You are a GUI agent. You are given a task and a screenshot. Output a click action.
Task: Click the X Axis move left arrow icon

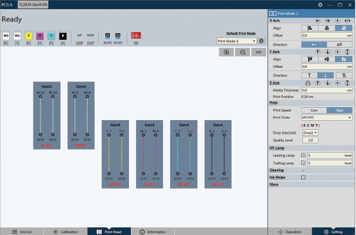pos(317,21)
